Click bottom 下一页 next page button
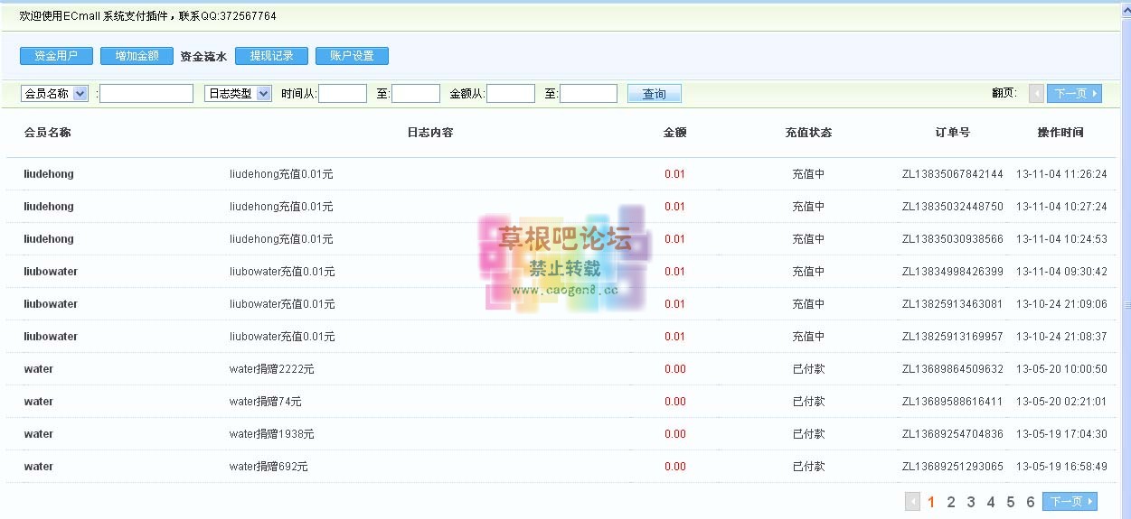Viewport: 1131px width, 519px height. 1070,502
